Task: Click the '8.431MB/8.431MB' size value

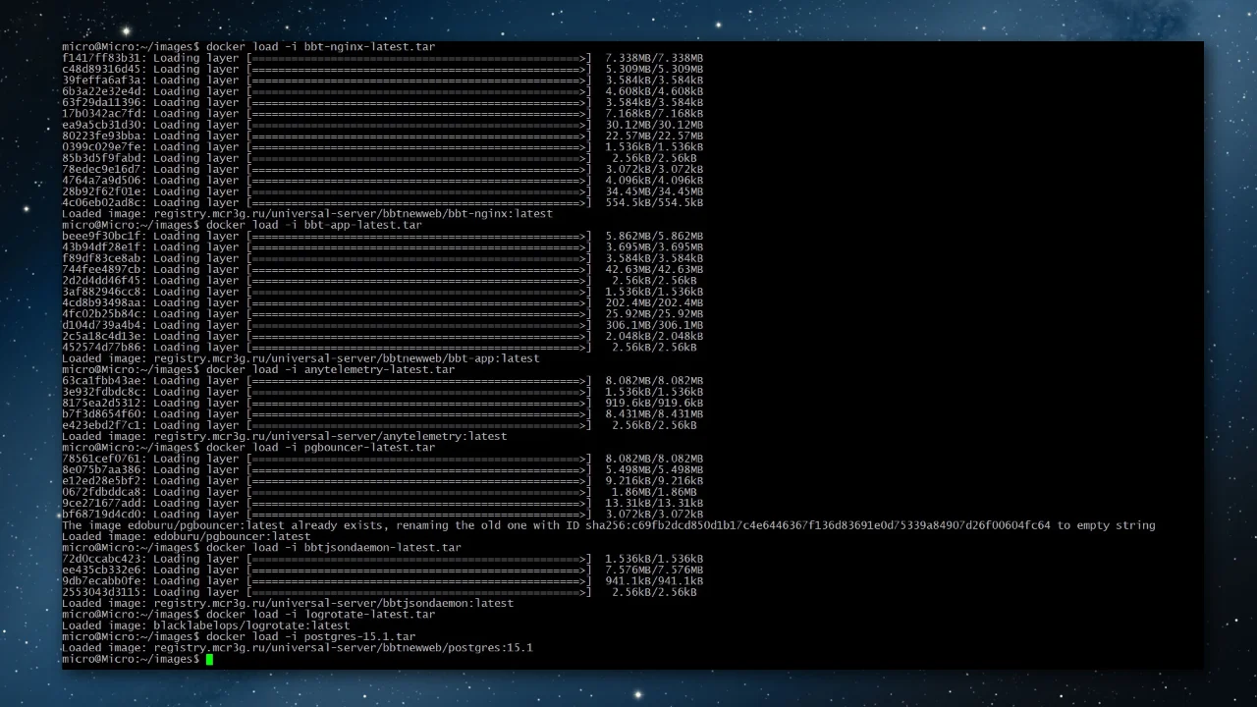Action: pos(654,413)
